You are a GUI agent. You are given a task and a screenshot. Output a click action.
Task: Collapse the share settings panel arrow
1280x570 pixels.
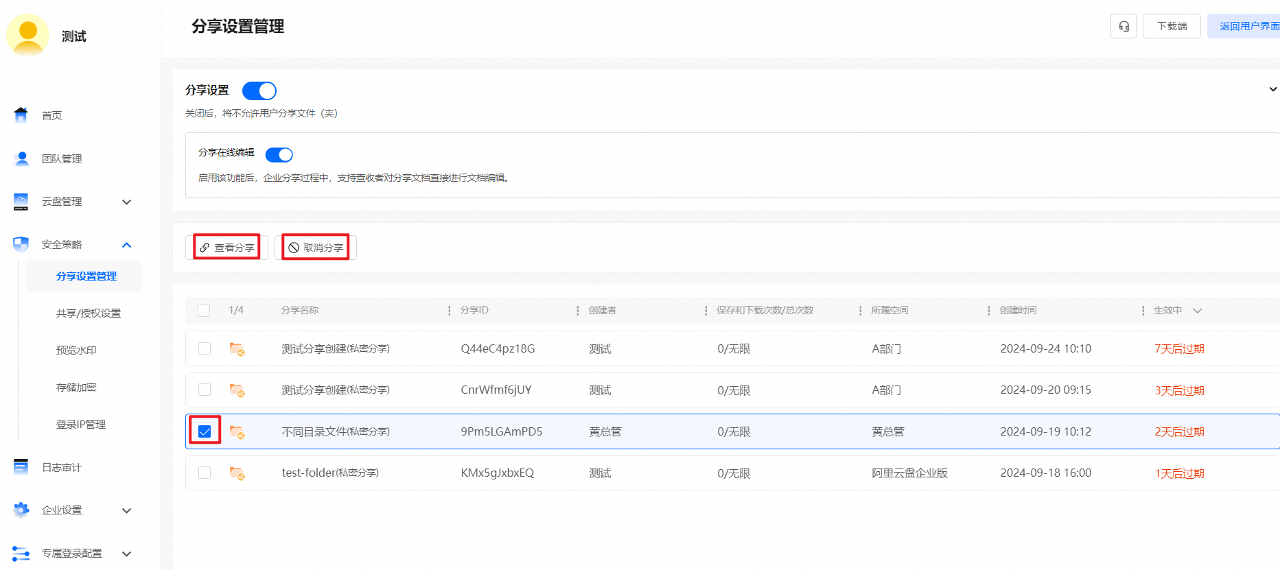coord(1272,89)
